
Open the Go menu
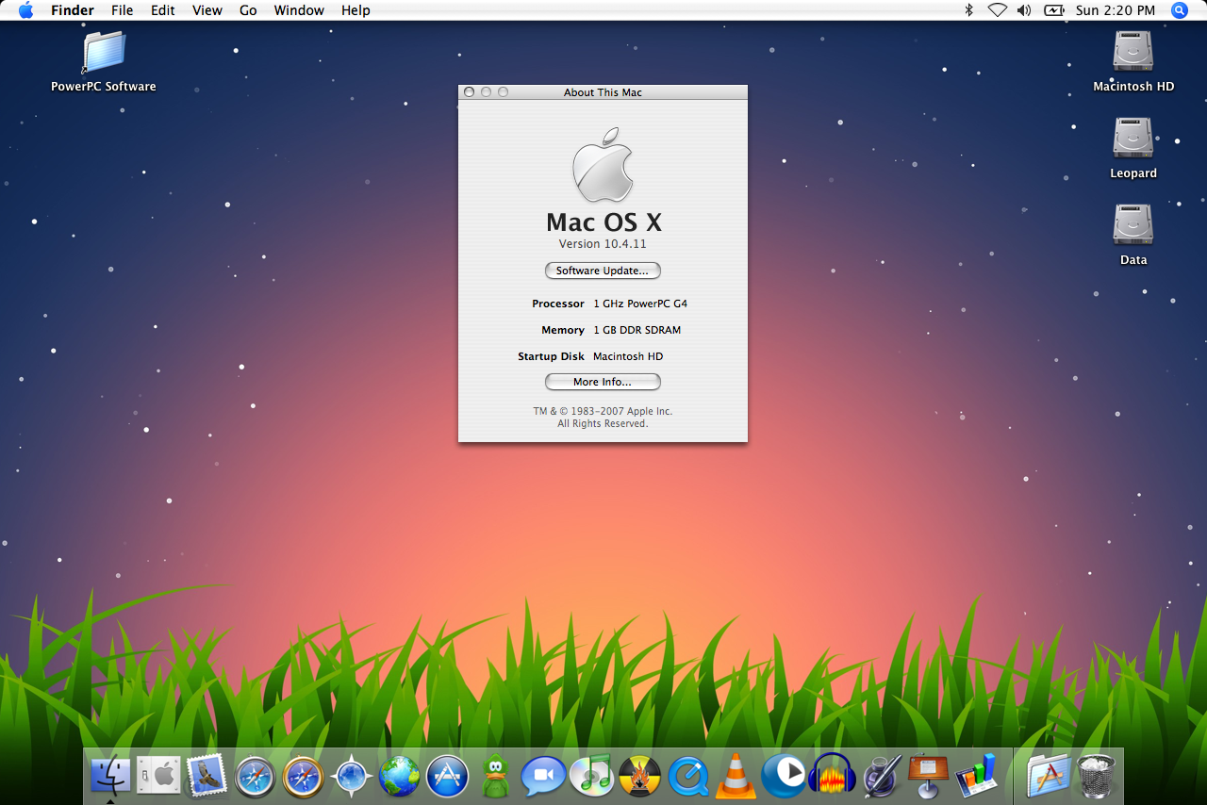248,10
